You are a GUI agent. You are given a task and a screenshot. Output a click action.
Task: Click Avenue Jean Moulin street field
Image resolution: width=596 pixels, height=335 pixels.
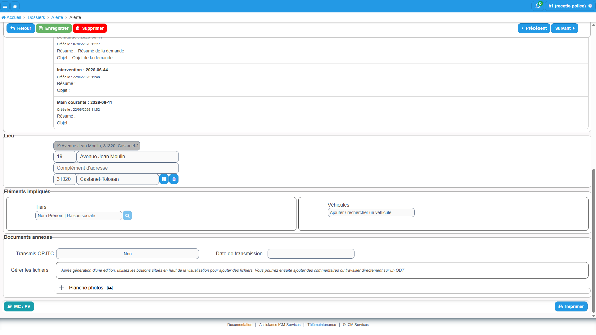click(128, 157)
